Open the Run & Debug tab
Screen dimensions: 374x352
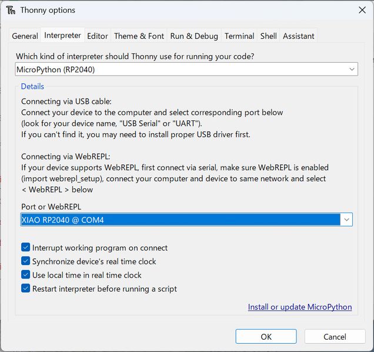194,36
